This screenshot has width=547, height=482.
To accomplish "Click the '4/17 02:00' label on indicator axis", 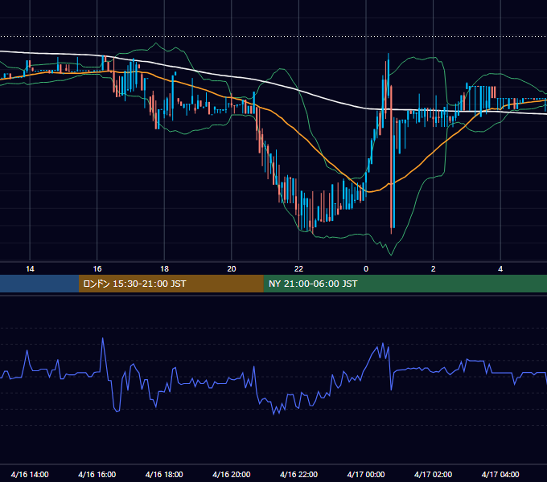I will pyautogui.click(x=434, y=474).
